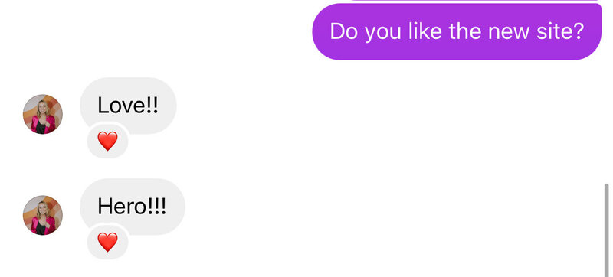
Task: Click the partially visible purple bubble at the top
Action: point(475,2)
